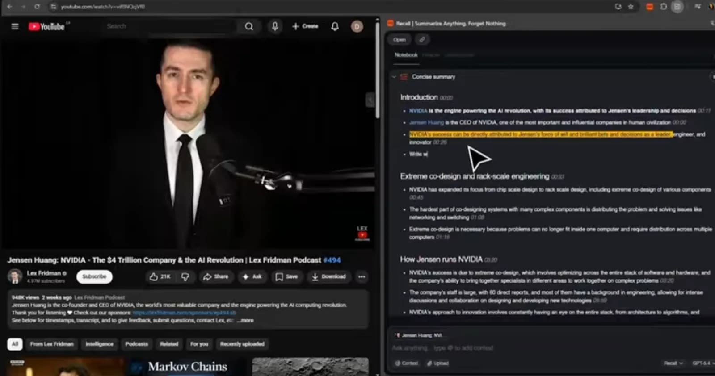Image resolution: width=715 pixels, height=376 pixels.
Task: Click Lex Fridman channel name
Action: [44, 273]
